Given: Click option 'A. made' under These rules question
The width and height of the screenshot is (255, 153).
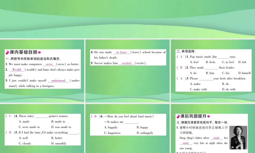Looking at the screenshot, I should [24, 122].
